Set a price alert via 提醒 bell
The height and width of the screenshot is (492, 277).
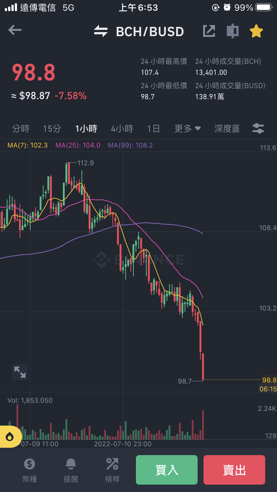(x=71, y=471)
